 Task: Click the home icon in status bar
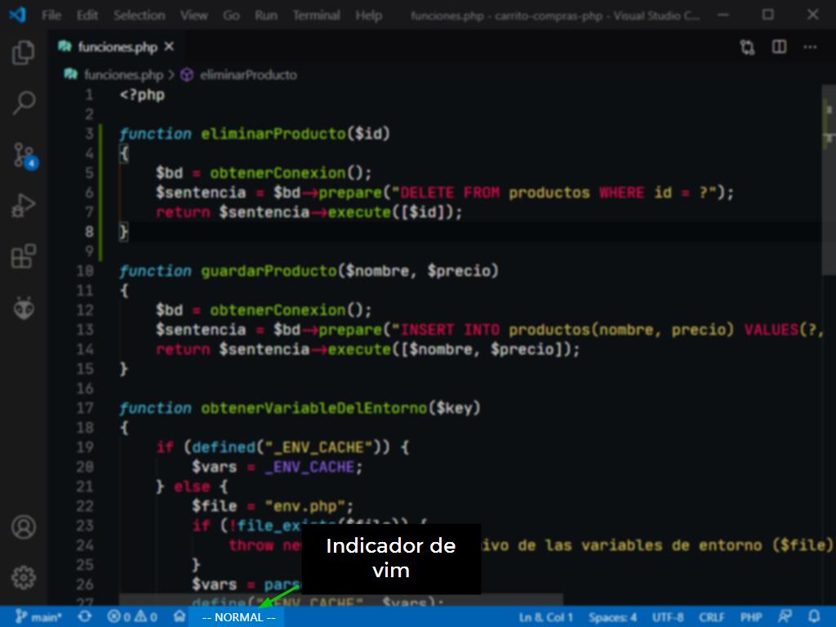180,617
